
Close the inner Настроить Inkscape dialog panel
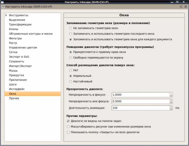pos(186,7)
